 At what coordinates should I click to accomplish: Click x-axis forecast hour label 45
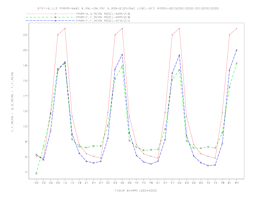tap(144, 183)
